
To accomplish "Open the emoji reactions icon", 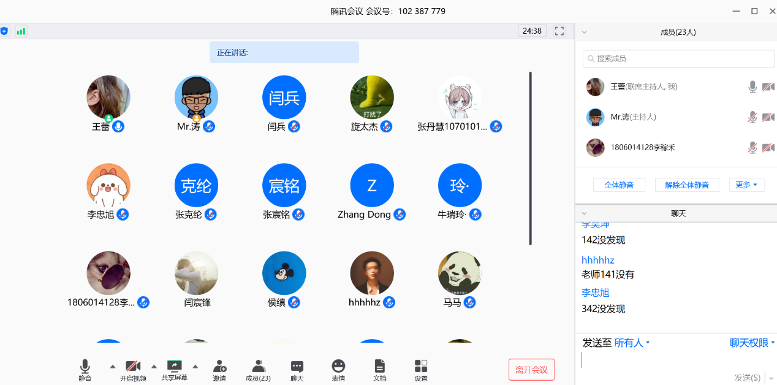I will pyautogui.click(x=338, y=367).
